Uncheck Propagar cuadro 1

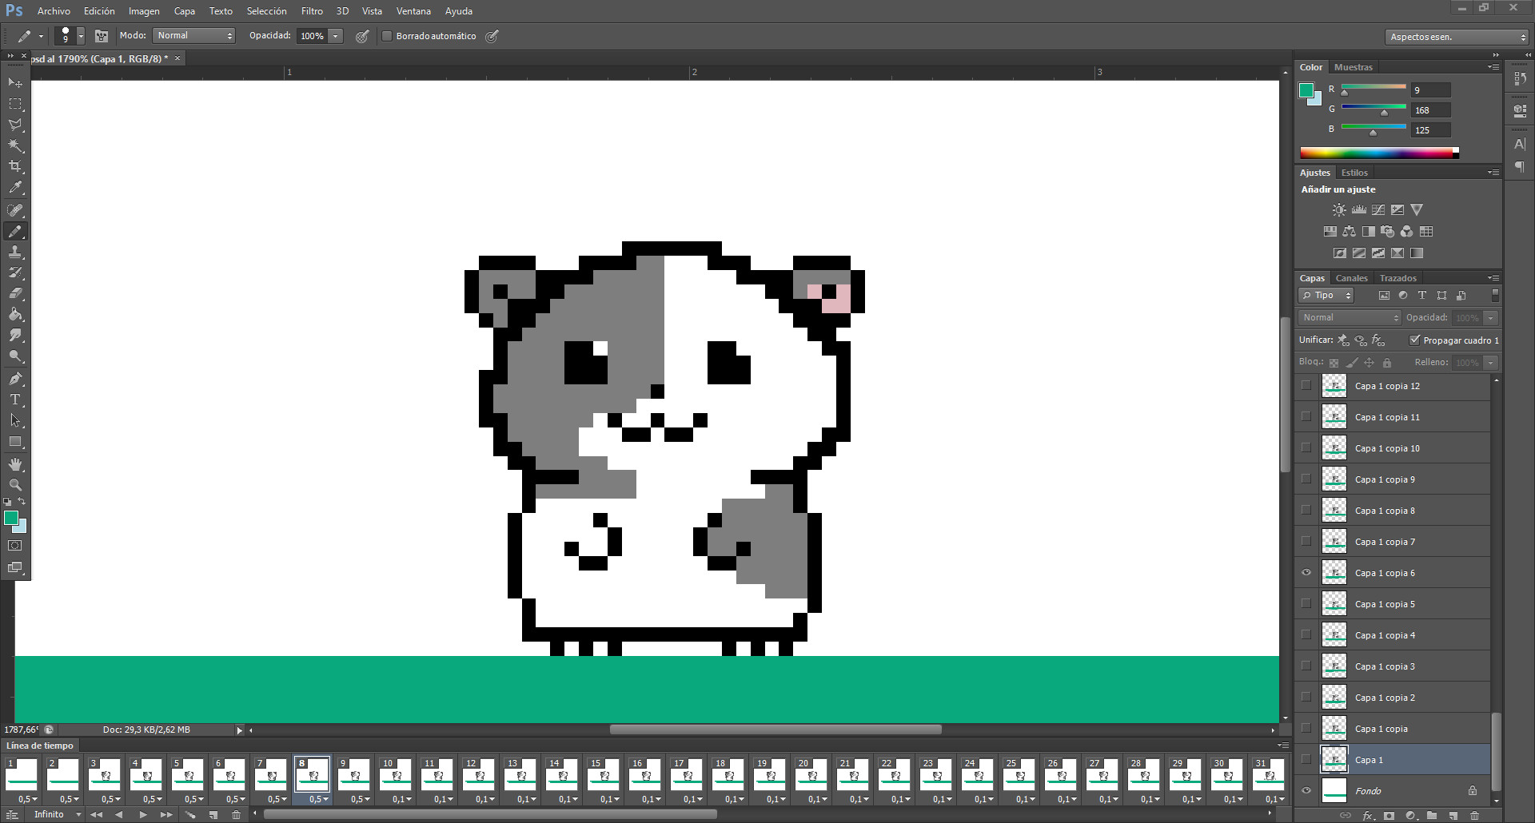tap(1416, 340)
